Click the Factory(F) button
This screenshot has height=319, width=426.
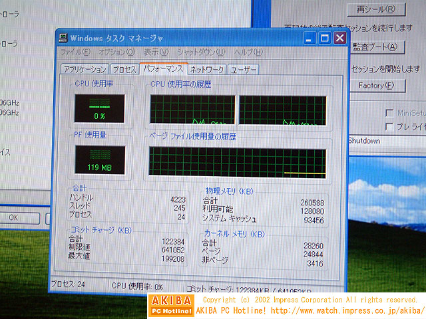[376, 86]
